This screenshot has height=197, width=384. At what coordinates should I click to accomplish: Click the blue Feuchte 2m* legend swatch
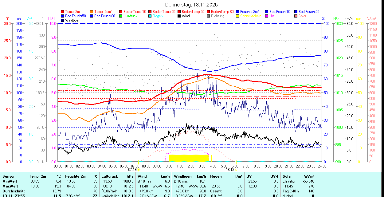(238, 12)
